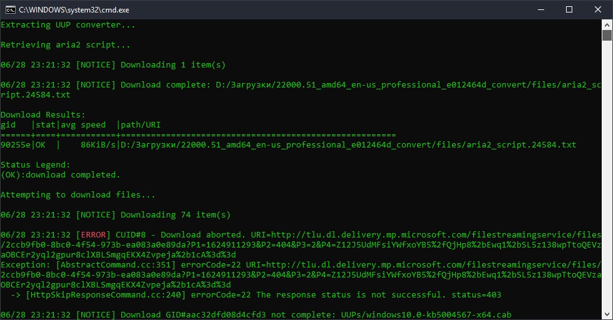The image size is (613, 320).
Task: Click the file name "UUPs/windows10.0-kb5004567-x64.cab"
Action: [426, 314]
